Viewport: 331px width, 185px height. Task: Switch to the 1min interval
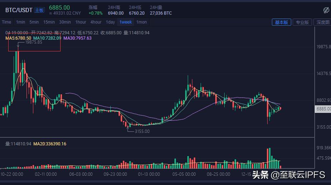pyautogui.click(x=21, y=22)
